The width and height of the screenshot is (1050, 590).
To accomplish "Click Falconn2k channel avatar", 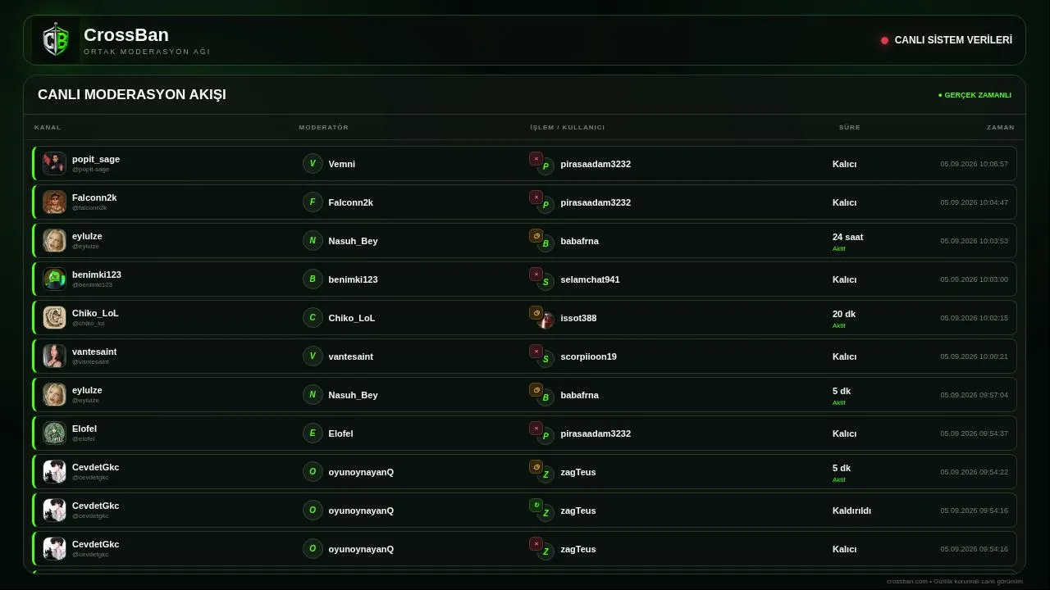I will point(54,202).
